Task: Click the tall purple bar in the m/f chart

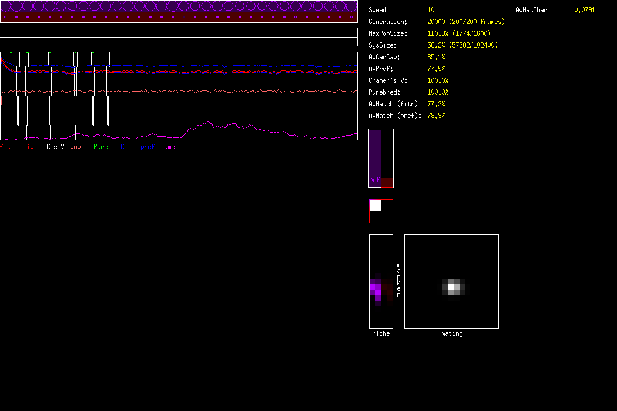Action: pyautogui.click(x=375, y=157)
